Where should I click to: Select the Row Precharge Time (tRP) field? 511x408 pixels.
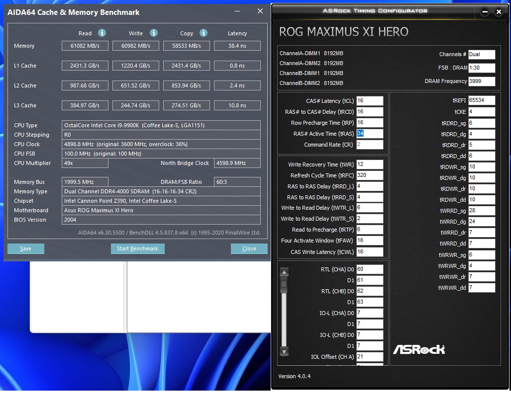click(370, 123)
